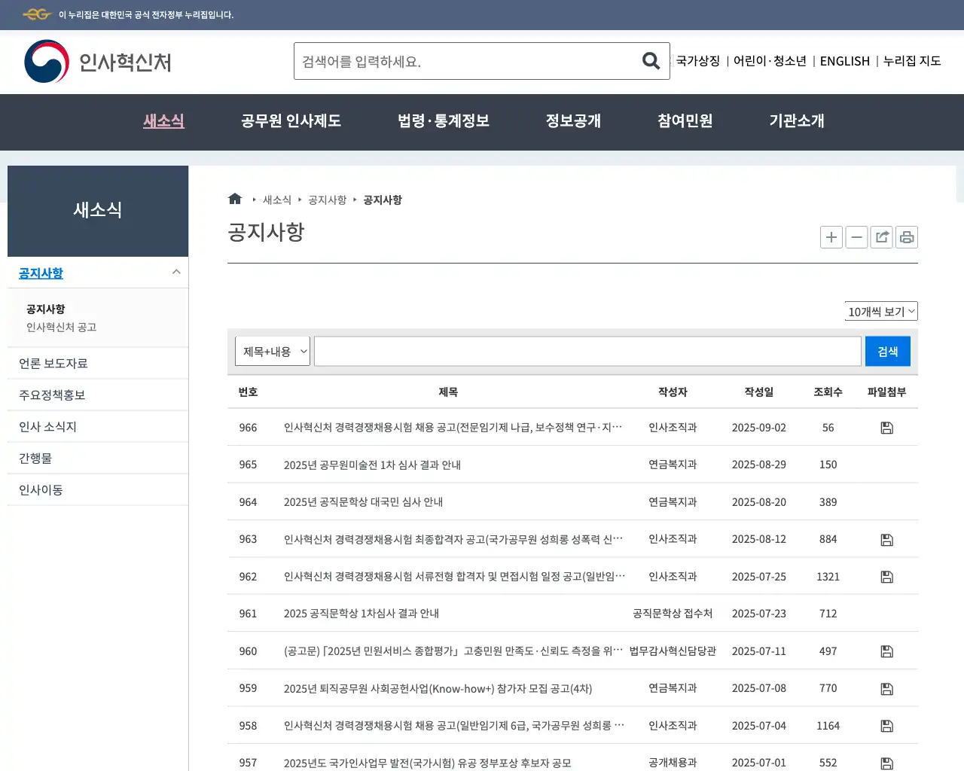Open the 참여민원 main menu
The height and width of the screenshot is (771, 964).
(x=685, y=120)
